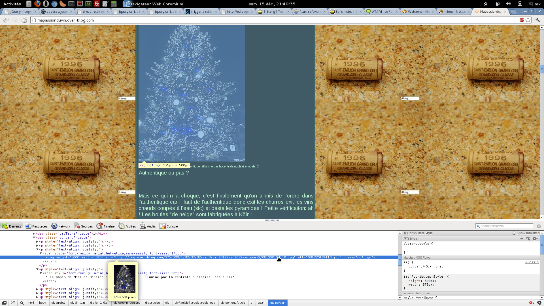This screenshot has width=544, height=306.
Task: Select div.articles in the breadcrumb bar
Action: 152,303
